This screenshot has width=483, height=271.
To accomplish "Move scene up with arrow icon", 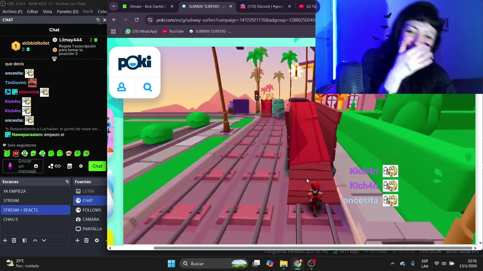I will tap(35, 241).
